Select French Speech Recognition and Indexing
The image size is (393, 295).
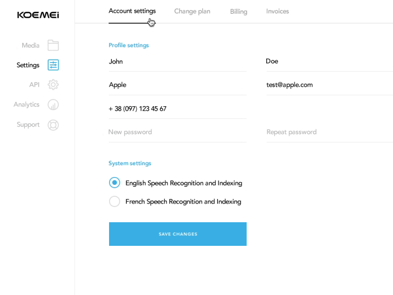(114, 202)
